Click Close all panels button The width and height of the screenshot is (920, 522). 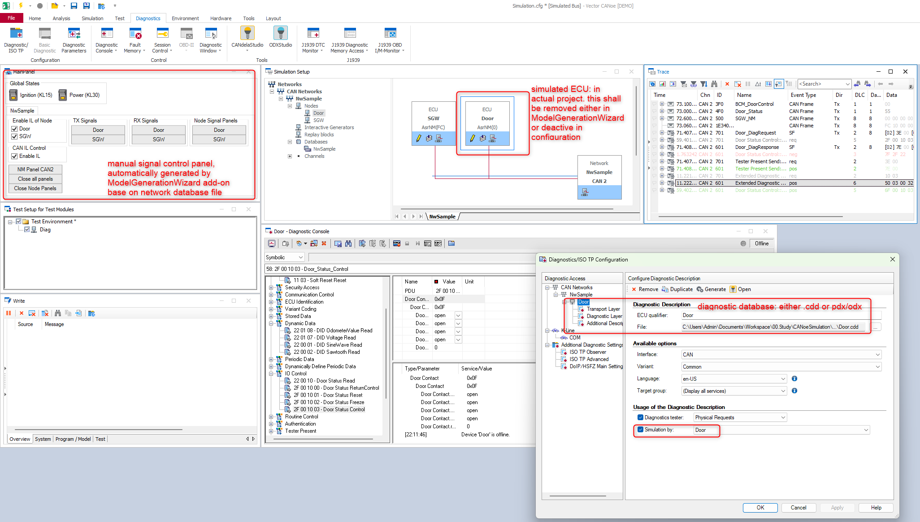click(x=35, y=179)
